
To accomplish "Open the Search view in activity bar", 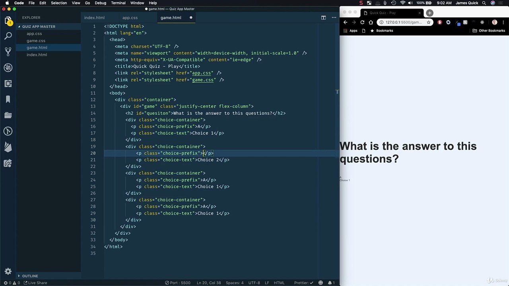I will click(8, 36).
